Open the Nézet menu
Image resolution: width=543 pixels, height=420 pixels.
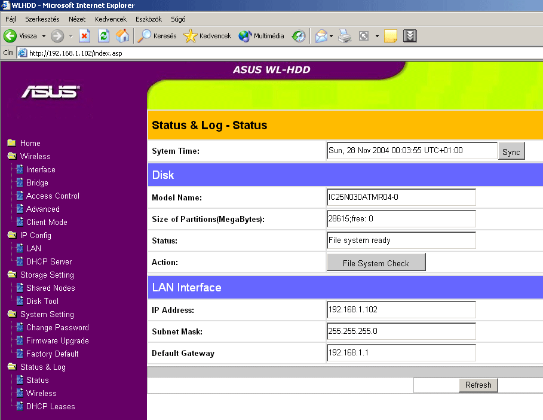[77, 19]
